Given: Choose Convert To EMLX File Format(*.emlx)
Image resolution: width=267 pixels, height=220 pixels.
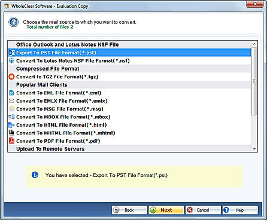Looking at the screenshot, I should (129, 101).
